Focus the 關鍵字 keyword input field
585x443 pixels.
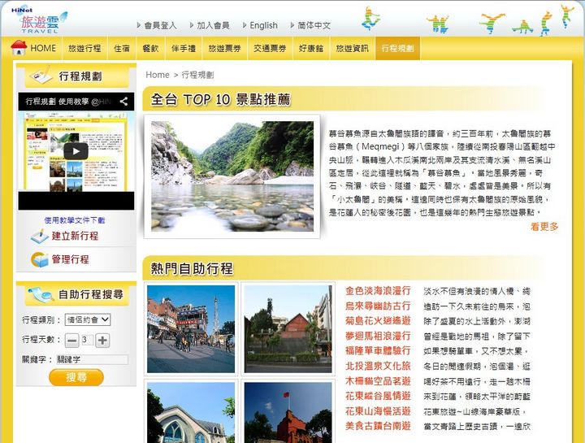click(92, 359)
